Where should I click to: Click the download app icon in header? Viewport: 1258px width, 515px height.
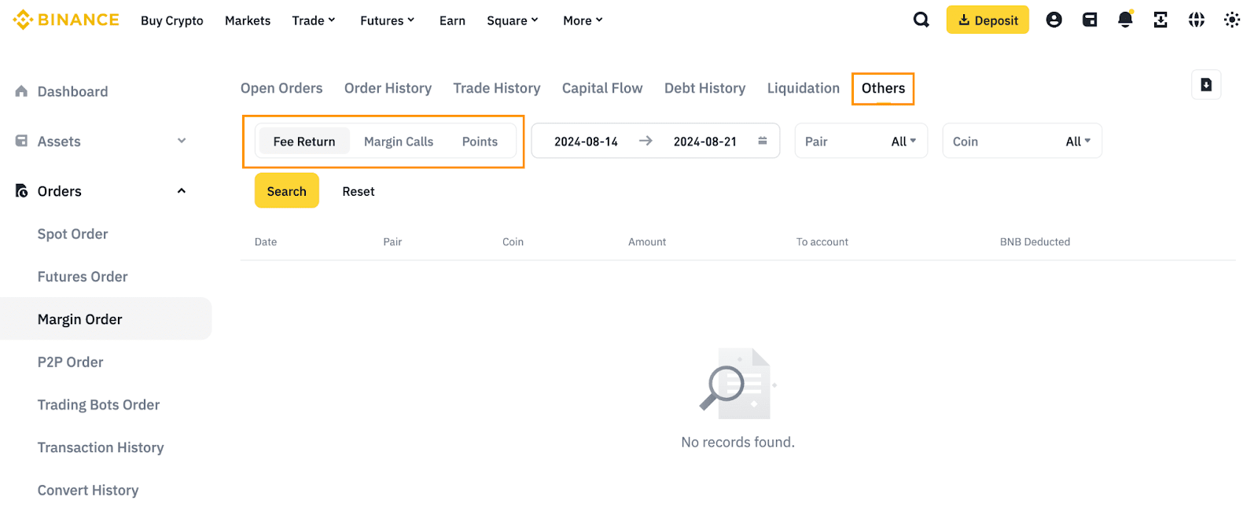coord(1161,20)
